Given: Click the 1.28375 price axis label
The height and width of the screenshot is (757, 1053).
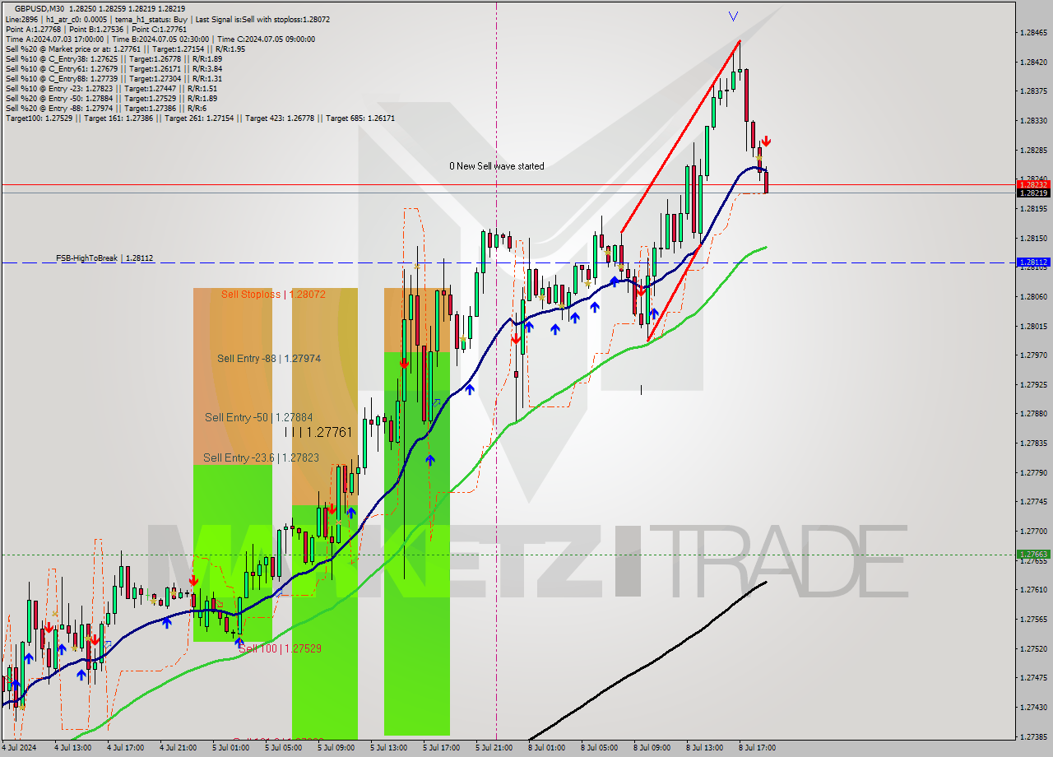Looking at the screenshot, I should (1033, 91).
